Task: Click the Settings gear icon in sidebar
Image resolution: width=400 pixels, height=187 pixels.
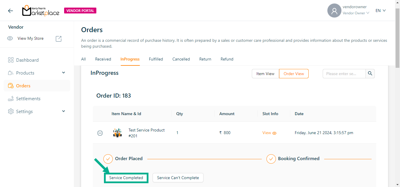Action: click(11, 112)
